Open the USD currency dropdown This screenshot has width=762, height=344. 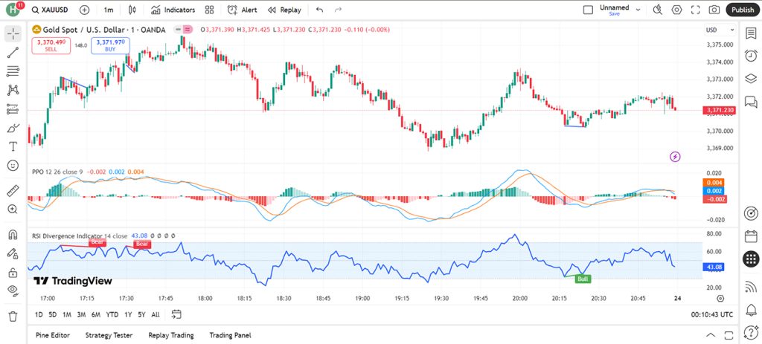[720, 30]
